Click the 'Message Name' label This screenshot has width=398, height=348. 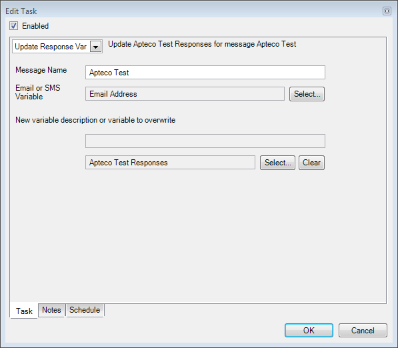point(41,70)
